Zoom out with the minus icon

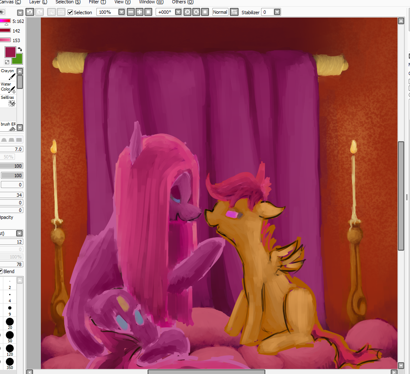coord(131,12)
